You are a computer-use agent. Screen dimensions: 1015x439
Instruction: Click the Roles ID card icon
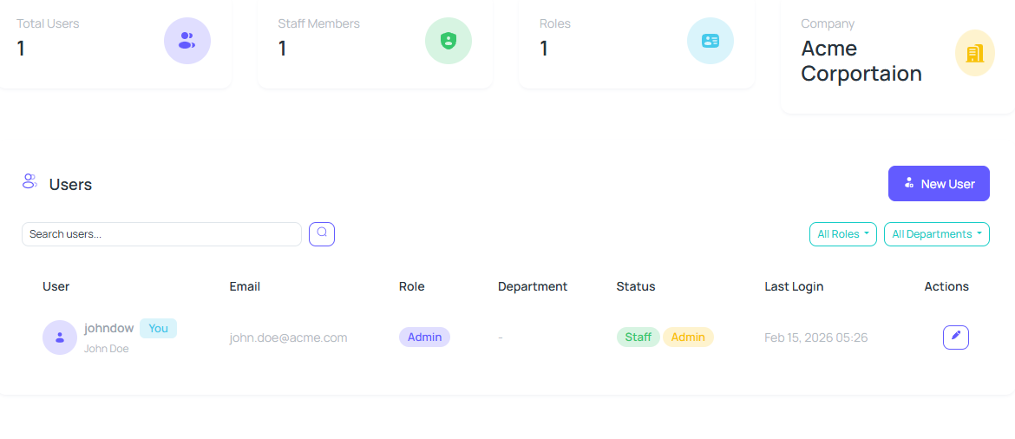(710, 41)
